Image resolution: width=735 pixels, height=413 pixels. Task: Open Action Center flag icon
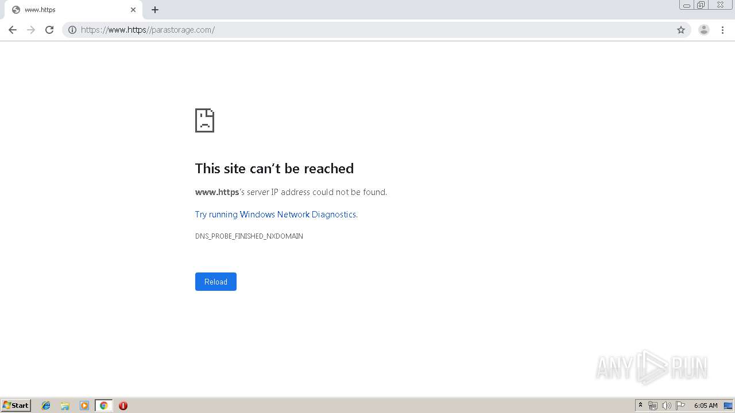coord(680,406)
